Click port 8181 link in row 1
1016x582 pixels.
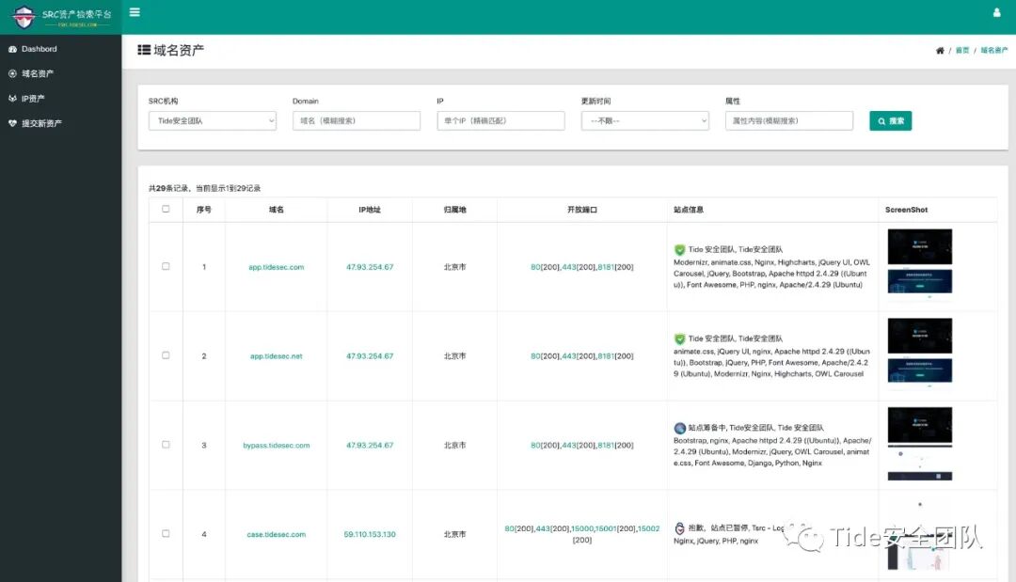(605, 267)
